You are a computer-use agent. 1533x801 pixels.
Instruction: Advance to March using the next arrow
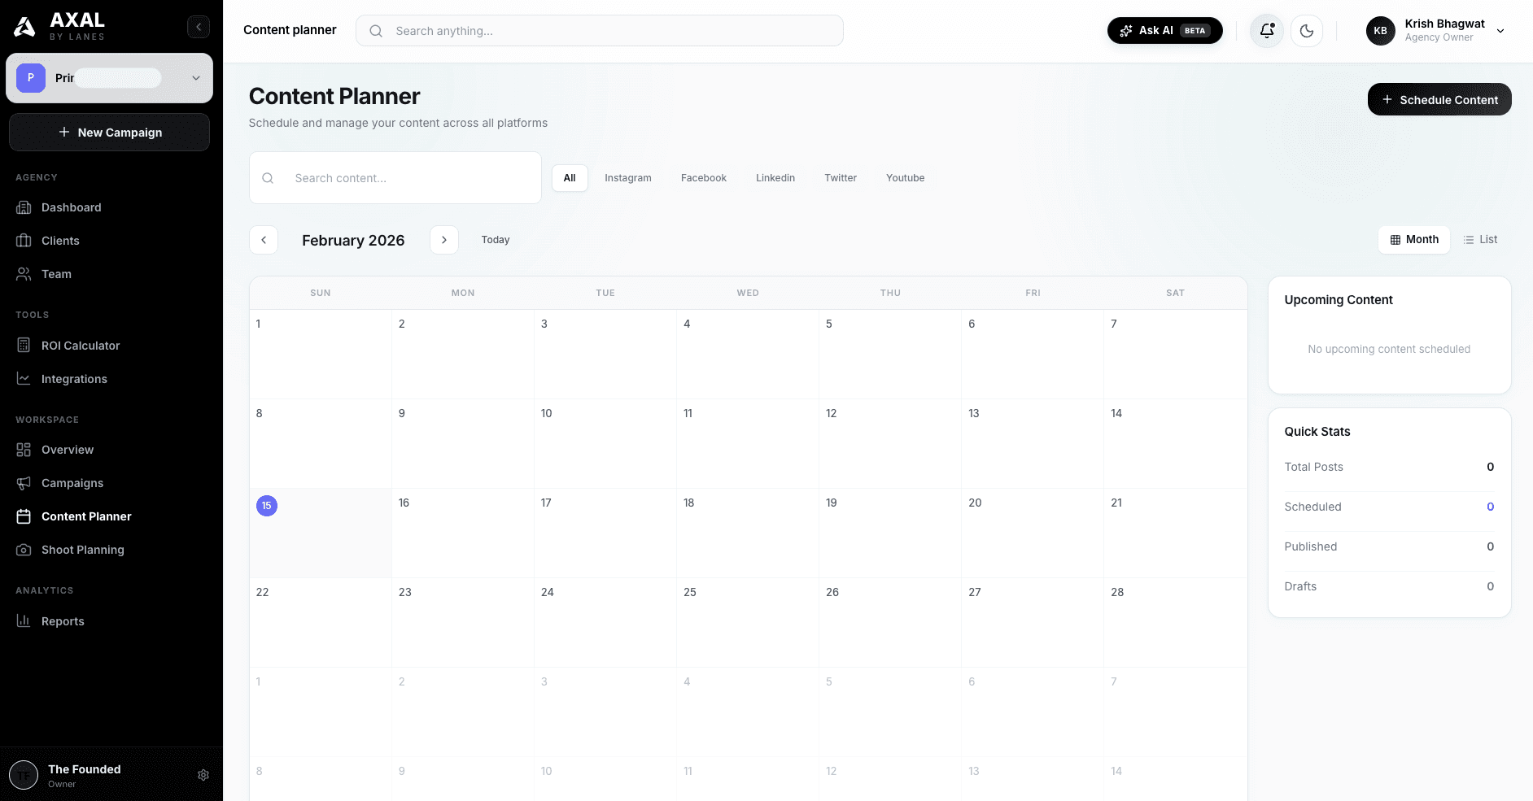point(444,239)
